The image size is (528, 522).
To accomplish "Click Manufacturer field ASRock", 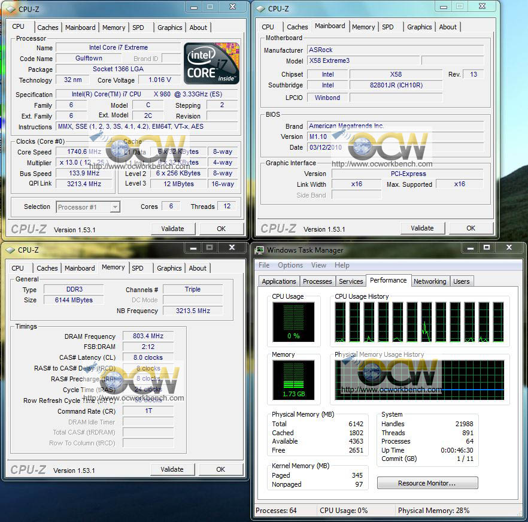I will (x=395, y=50).
